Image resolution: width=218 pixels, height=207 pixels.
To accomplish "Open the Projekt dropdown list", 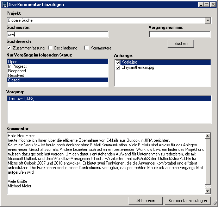I will click(208, 21).
